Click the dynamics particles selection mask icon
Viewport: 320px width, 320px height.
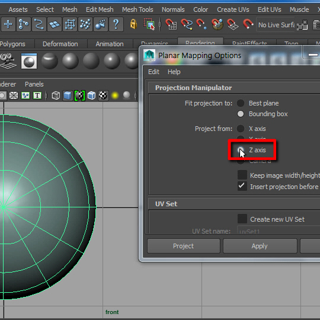(x=85, y=24)
